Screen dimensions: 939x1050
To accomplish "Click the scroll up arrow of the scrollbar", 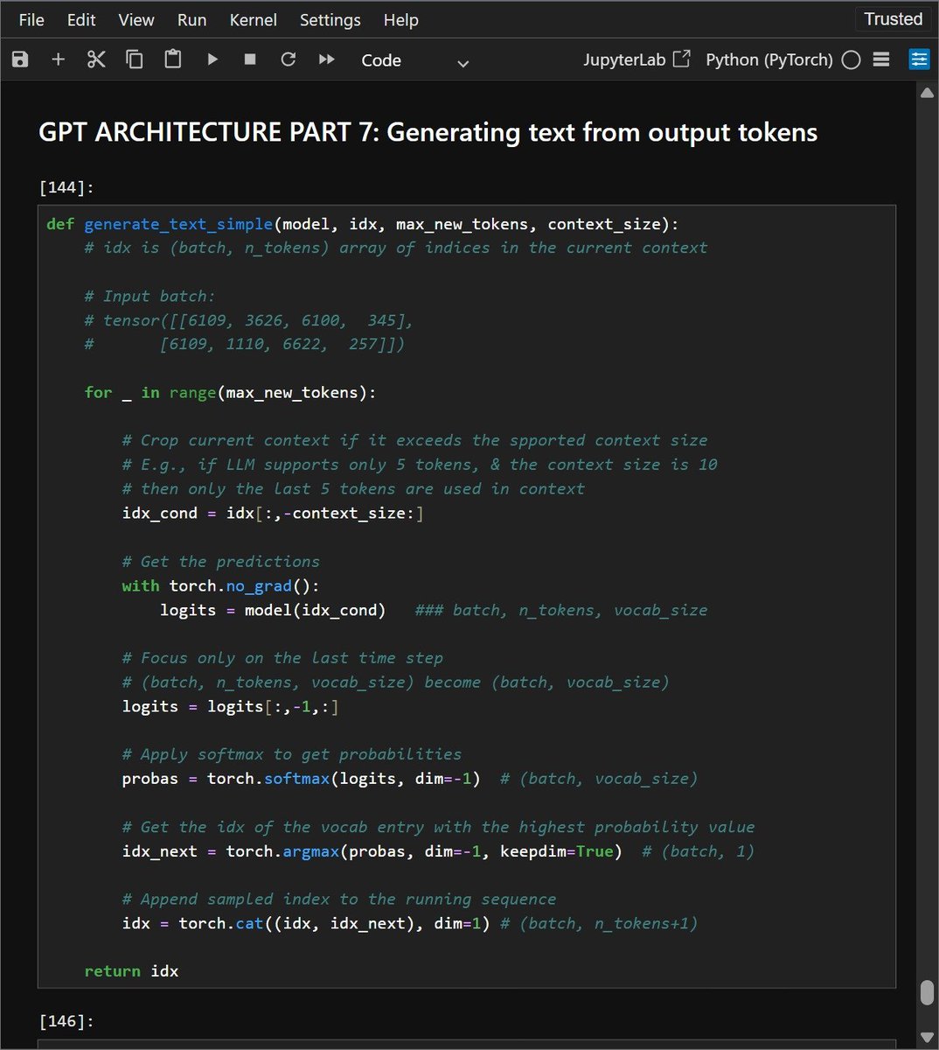I will point(927,94).
